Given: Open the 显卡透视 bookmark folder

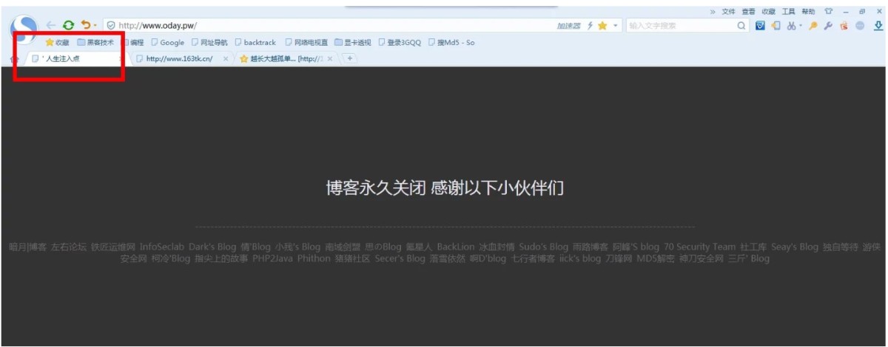Looking at the screenshot, I should (x=353, y=43).
